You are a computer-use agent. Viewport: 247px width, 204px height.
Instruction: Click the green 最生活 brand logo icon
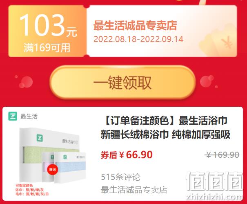point(13,116)
